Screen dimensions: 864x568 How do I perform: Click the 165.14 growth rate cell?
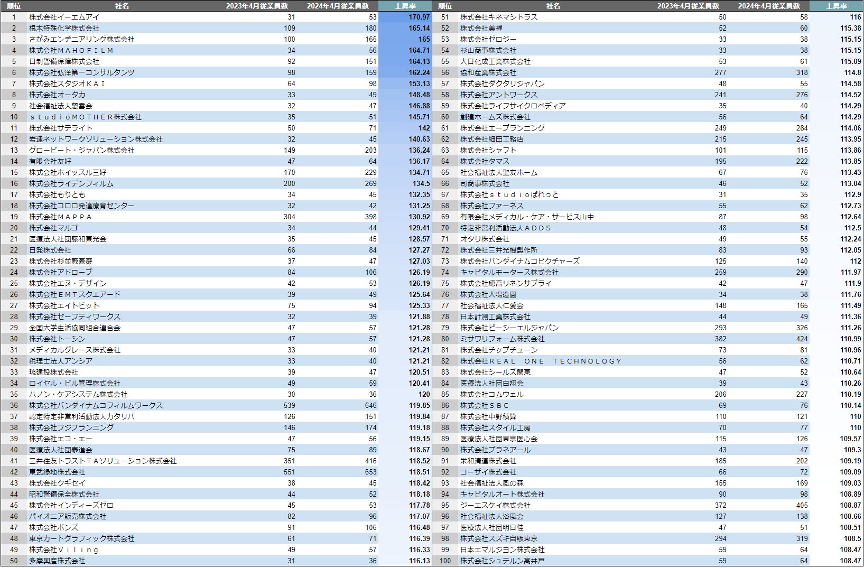point(419,28)
